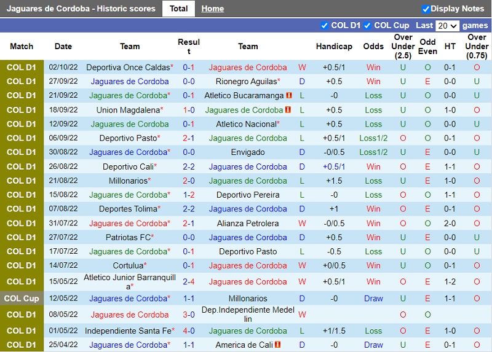The width and height of the screenshot is (492, 352).
Task: Click the 2-4 score versus Atletico Junior Barranquilla
Action: [x=189, y=281]
